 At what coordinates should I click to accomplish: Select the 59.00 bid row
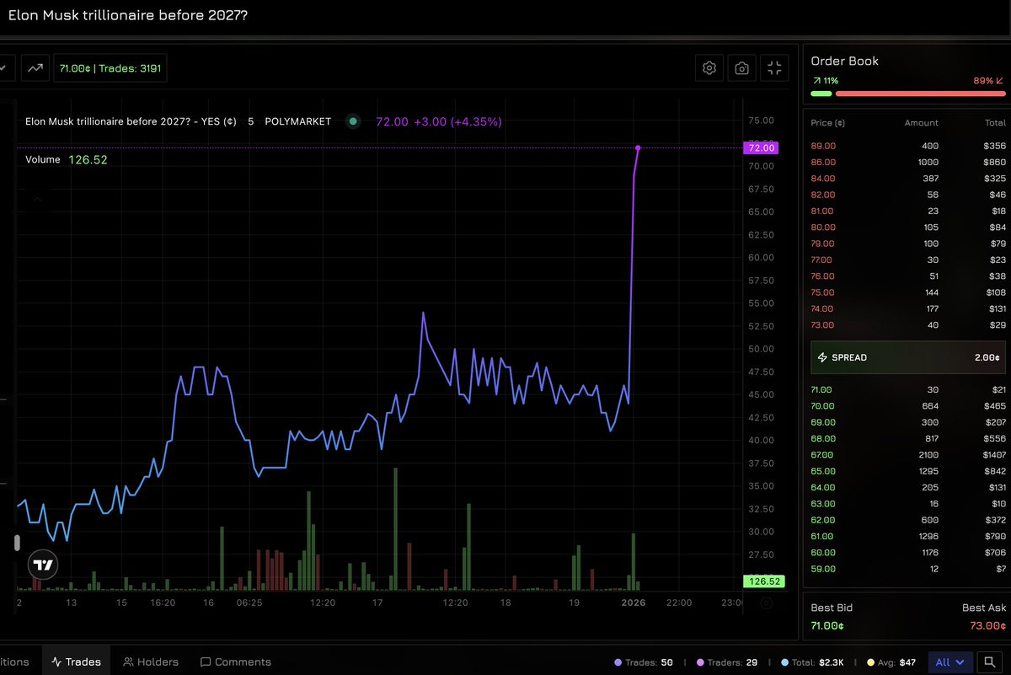907,569
